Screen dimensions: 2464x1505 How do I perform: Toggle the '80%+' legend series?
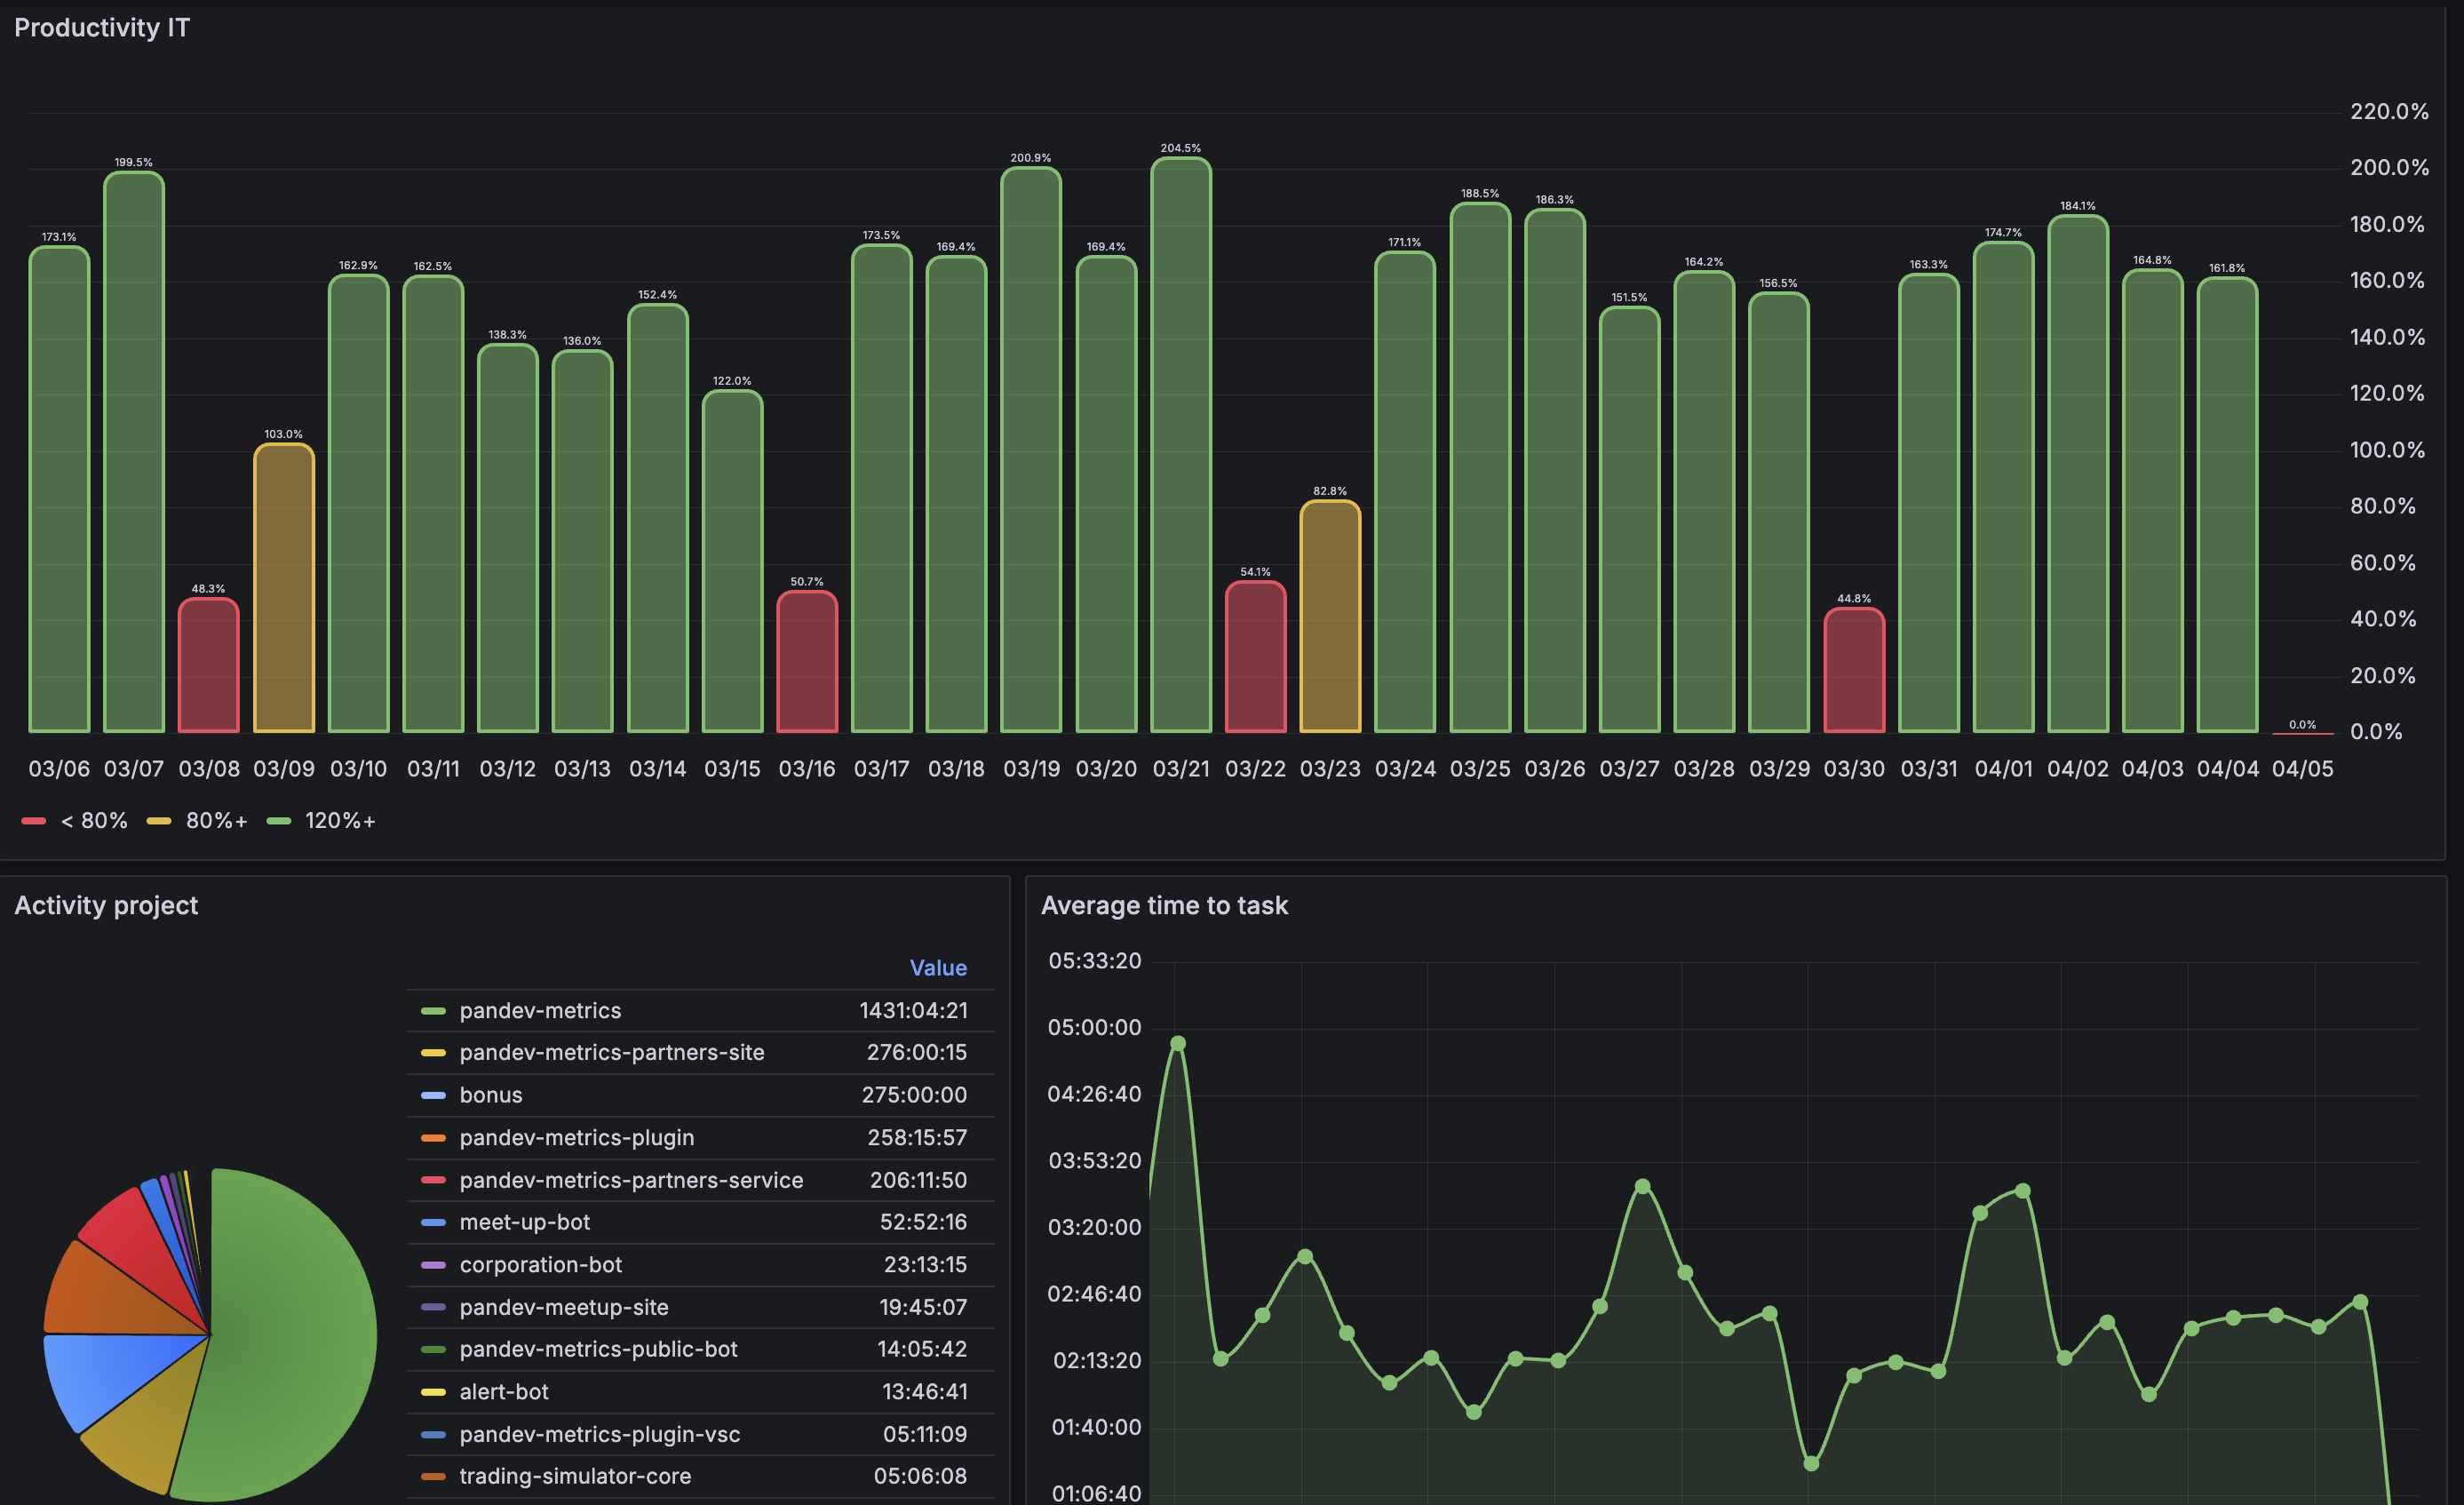tap(216, 821)
